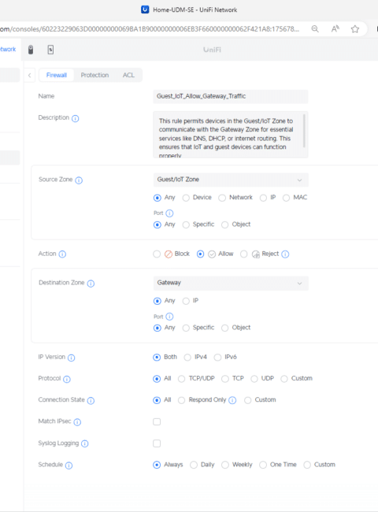This screenshot has width=378, height=512.
Task: Open the Destination Zone dropdown
Action: click(x=231, y=283)
